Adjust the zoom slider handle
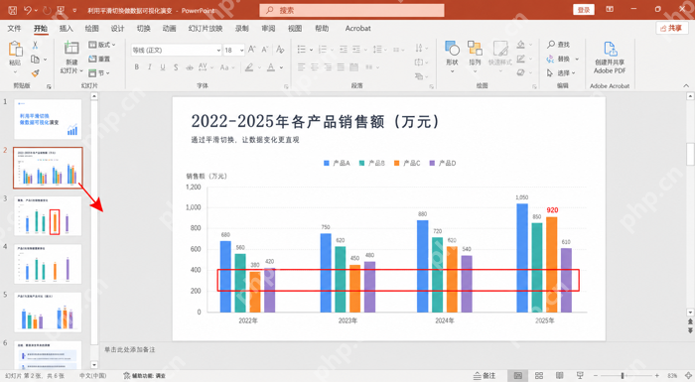The image size is (695, 382). click(623, 376)
